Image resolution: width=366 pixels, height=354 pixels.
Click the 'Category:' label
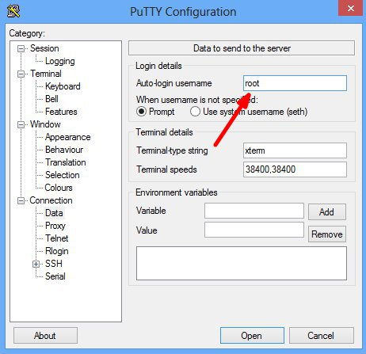coord(27,33)
